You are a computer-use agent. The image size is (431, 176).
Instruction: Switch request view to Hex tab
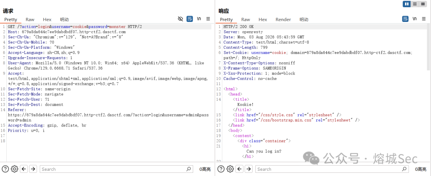pos(47,20)
